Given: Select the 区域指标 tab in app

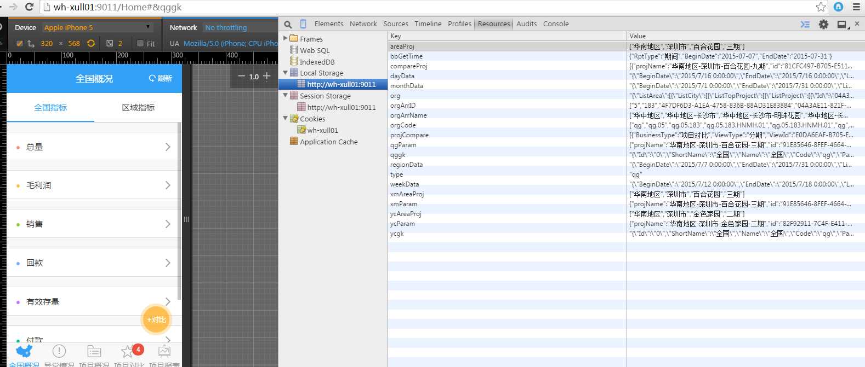Looking at the screenshot, I should coord(138,107).
